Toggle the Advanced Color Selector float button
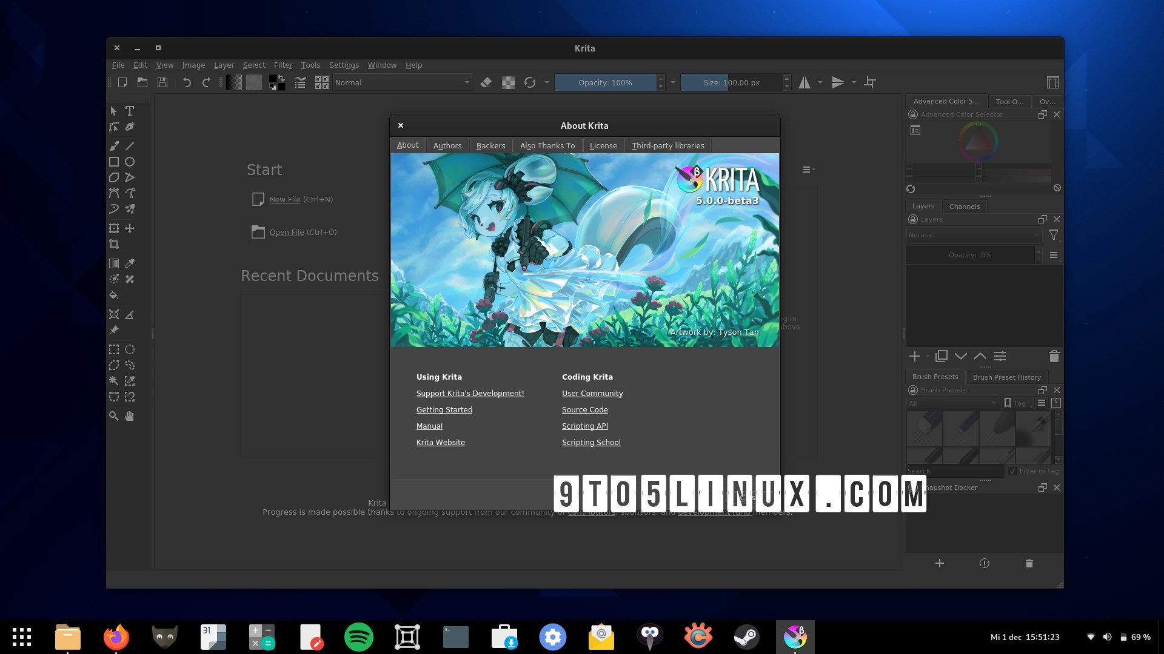This screenshot has width=1164, height=654. (x=1042, y=114)
